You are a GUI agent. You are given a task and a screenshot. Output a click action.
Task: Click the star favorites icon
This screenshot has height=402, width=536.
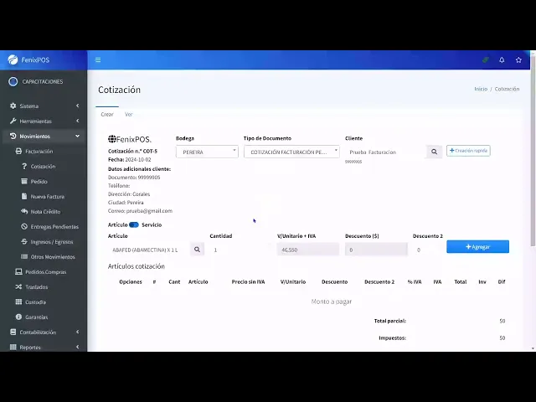(x=518, y=59)
